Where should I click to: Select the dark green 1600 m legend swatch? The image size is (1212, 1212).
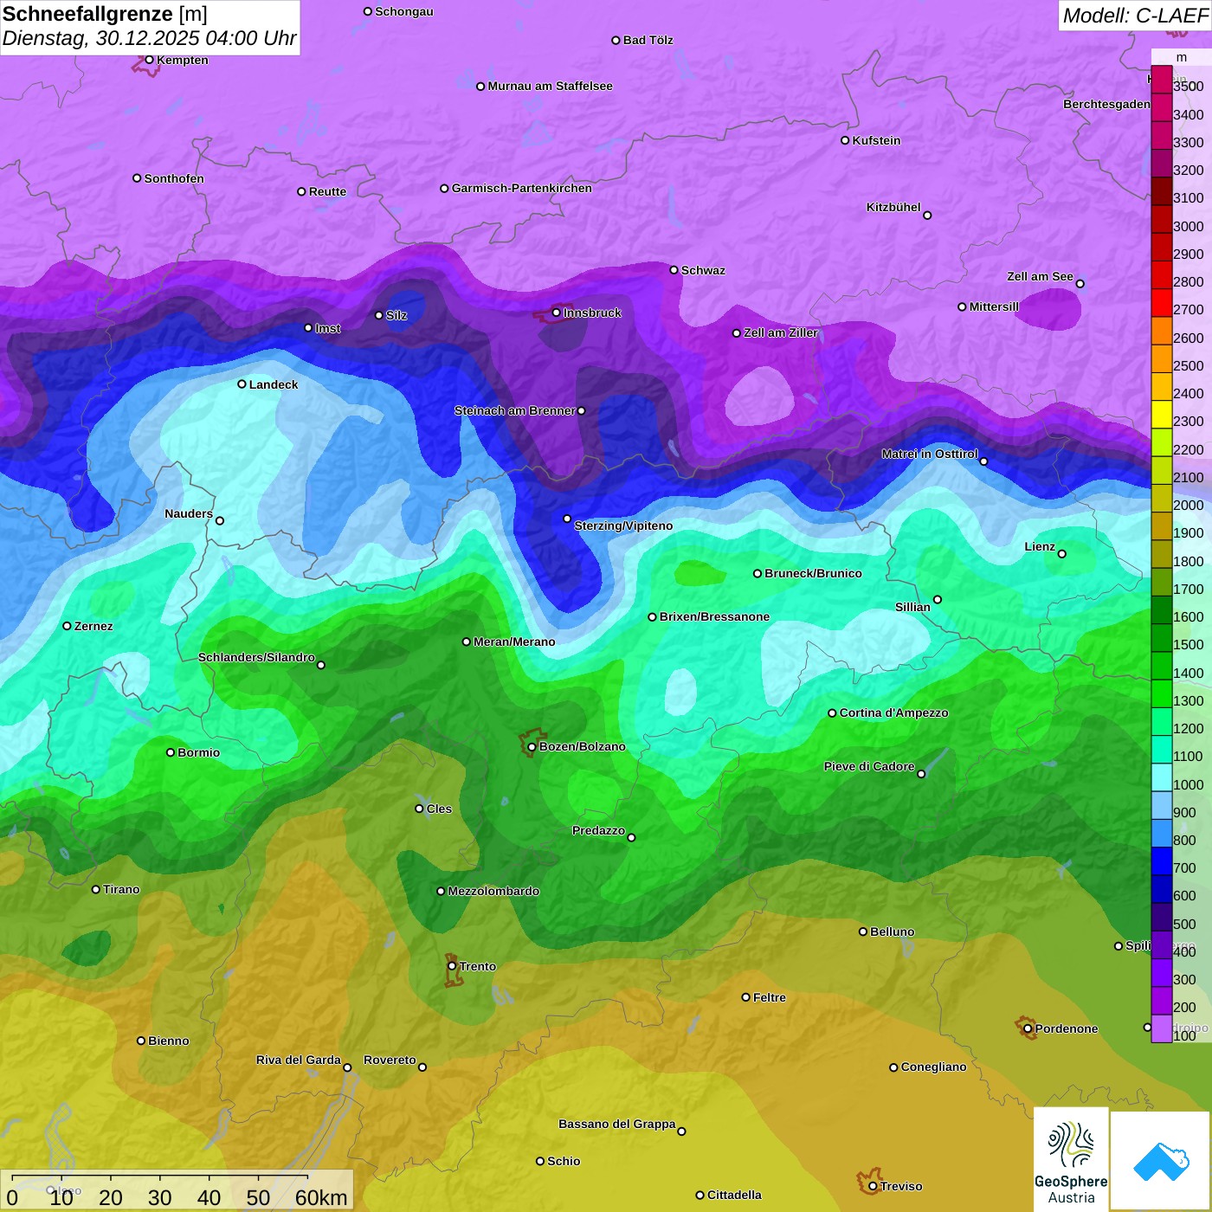pos(1161,609)
